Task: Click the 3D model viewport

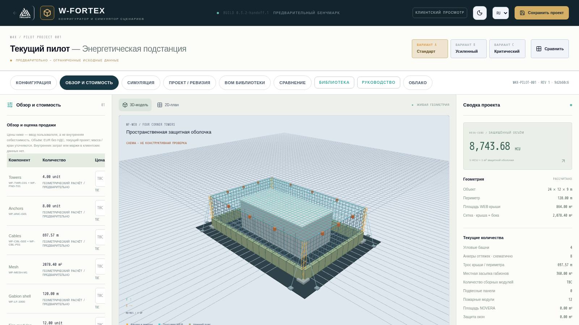Action: 284,220
